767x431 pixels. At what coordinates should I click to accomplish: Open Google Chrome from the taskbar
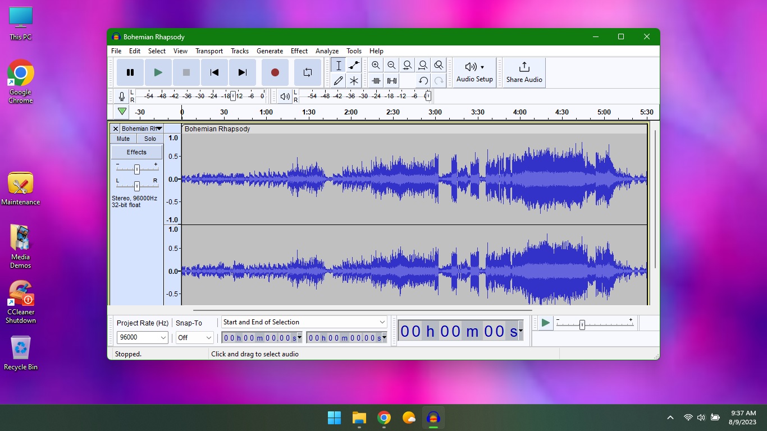[x=384, y=418]
